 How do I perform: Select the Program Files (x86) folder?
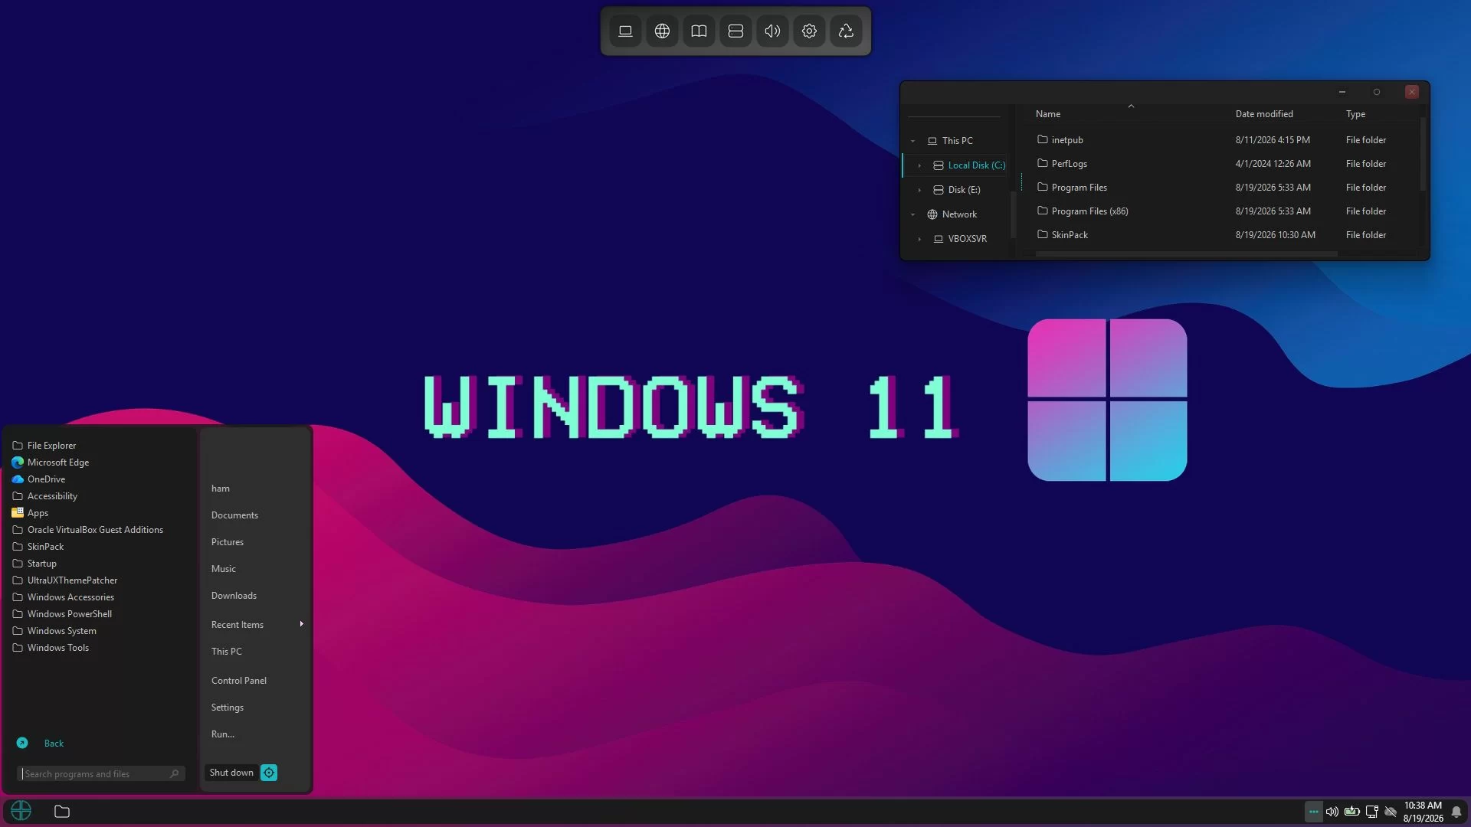click(x=1089, y=211)
